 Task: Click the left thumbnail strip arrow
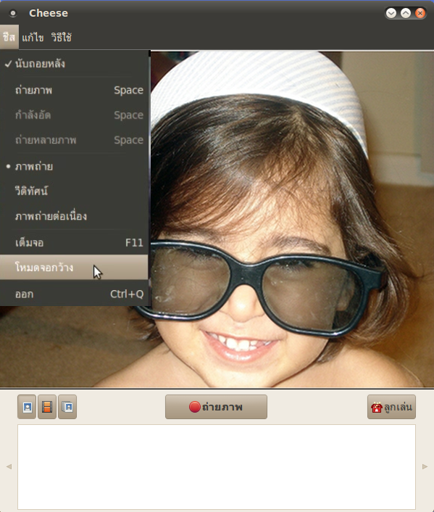tap(9, 466)
